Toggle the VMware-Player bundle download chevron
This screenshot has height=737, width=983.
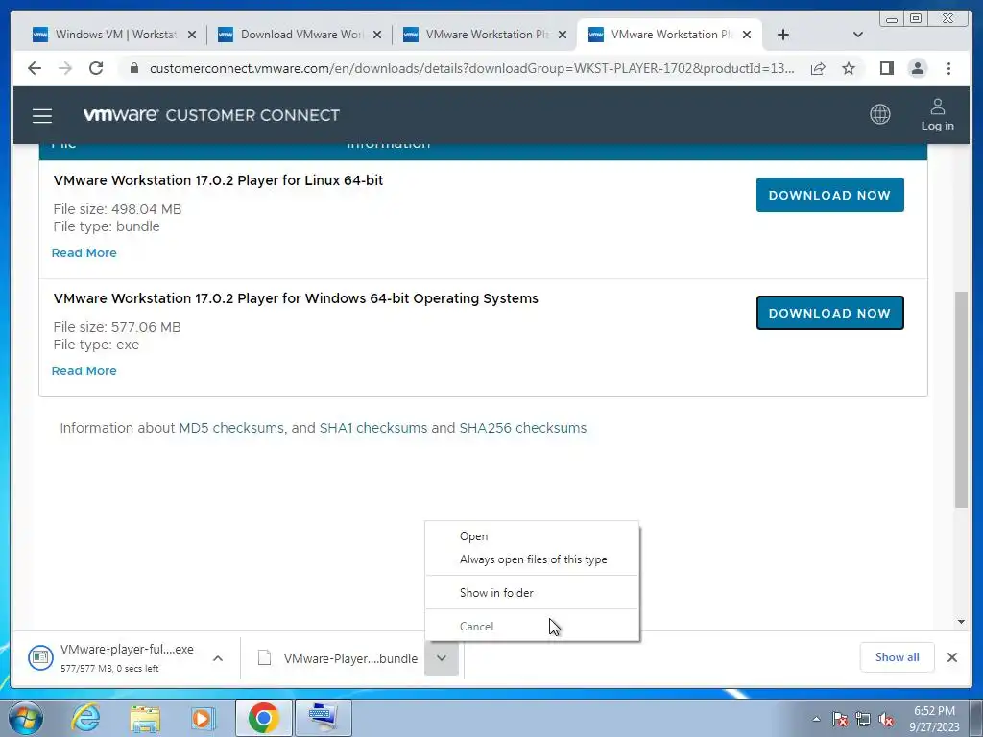point(442,658)
